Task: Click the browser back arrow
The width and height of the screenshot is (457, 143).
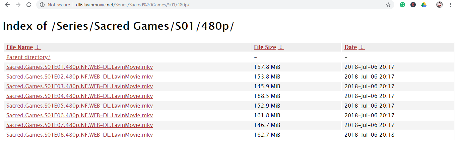Action: 7,5
